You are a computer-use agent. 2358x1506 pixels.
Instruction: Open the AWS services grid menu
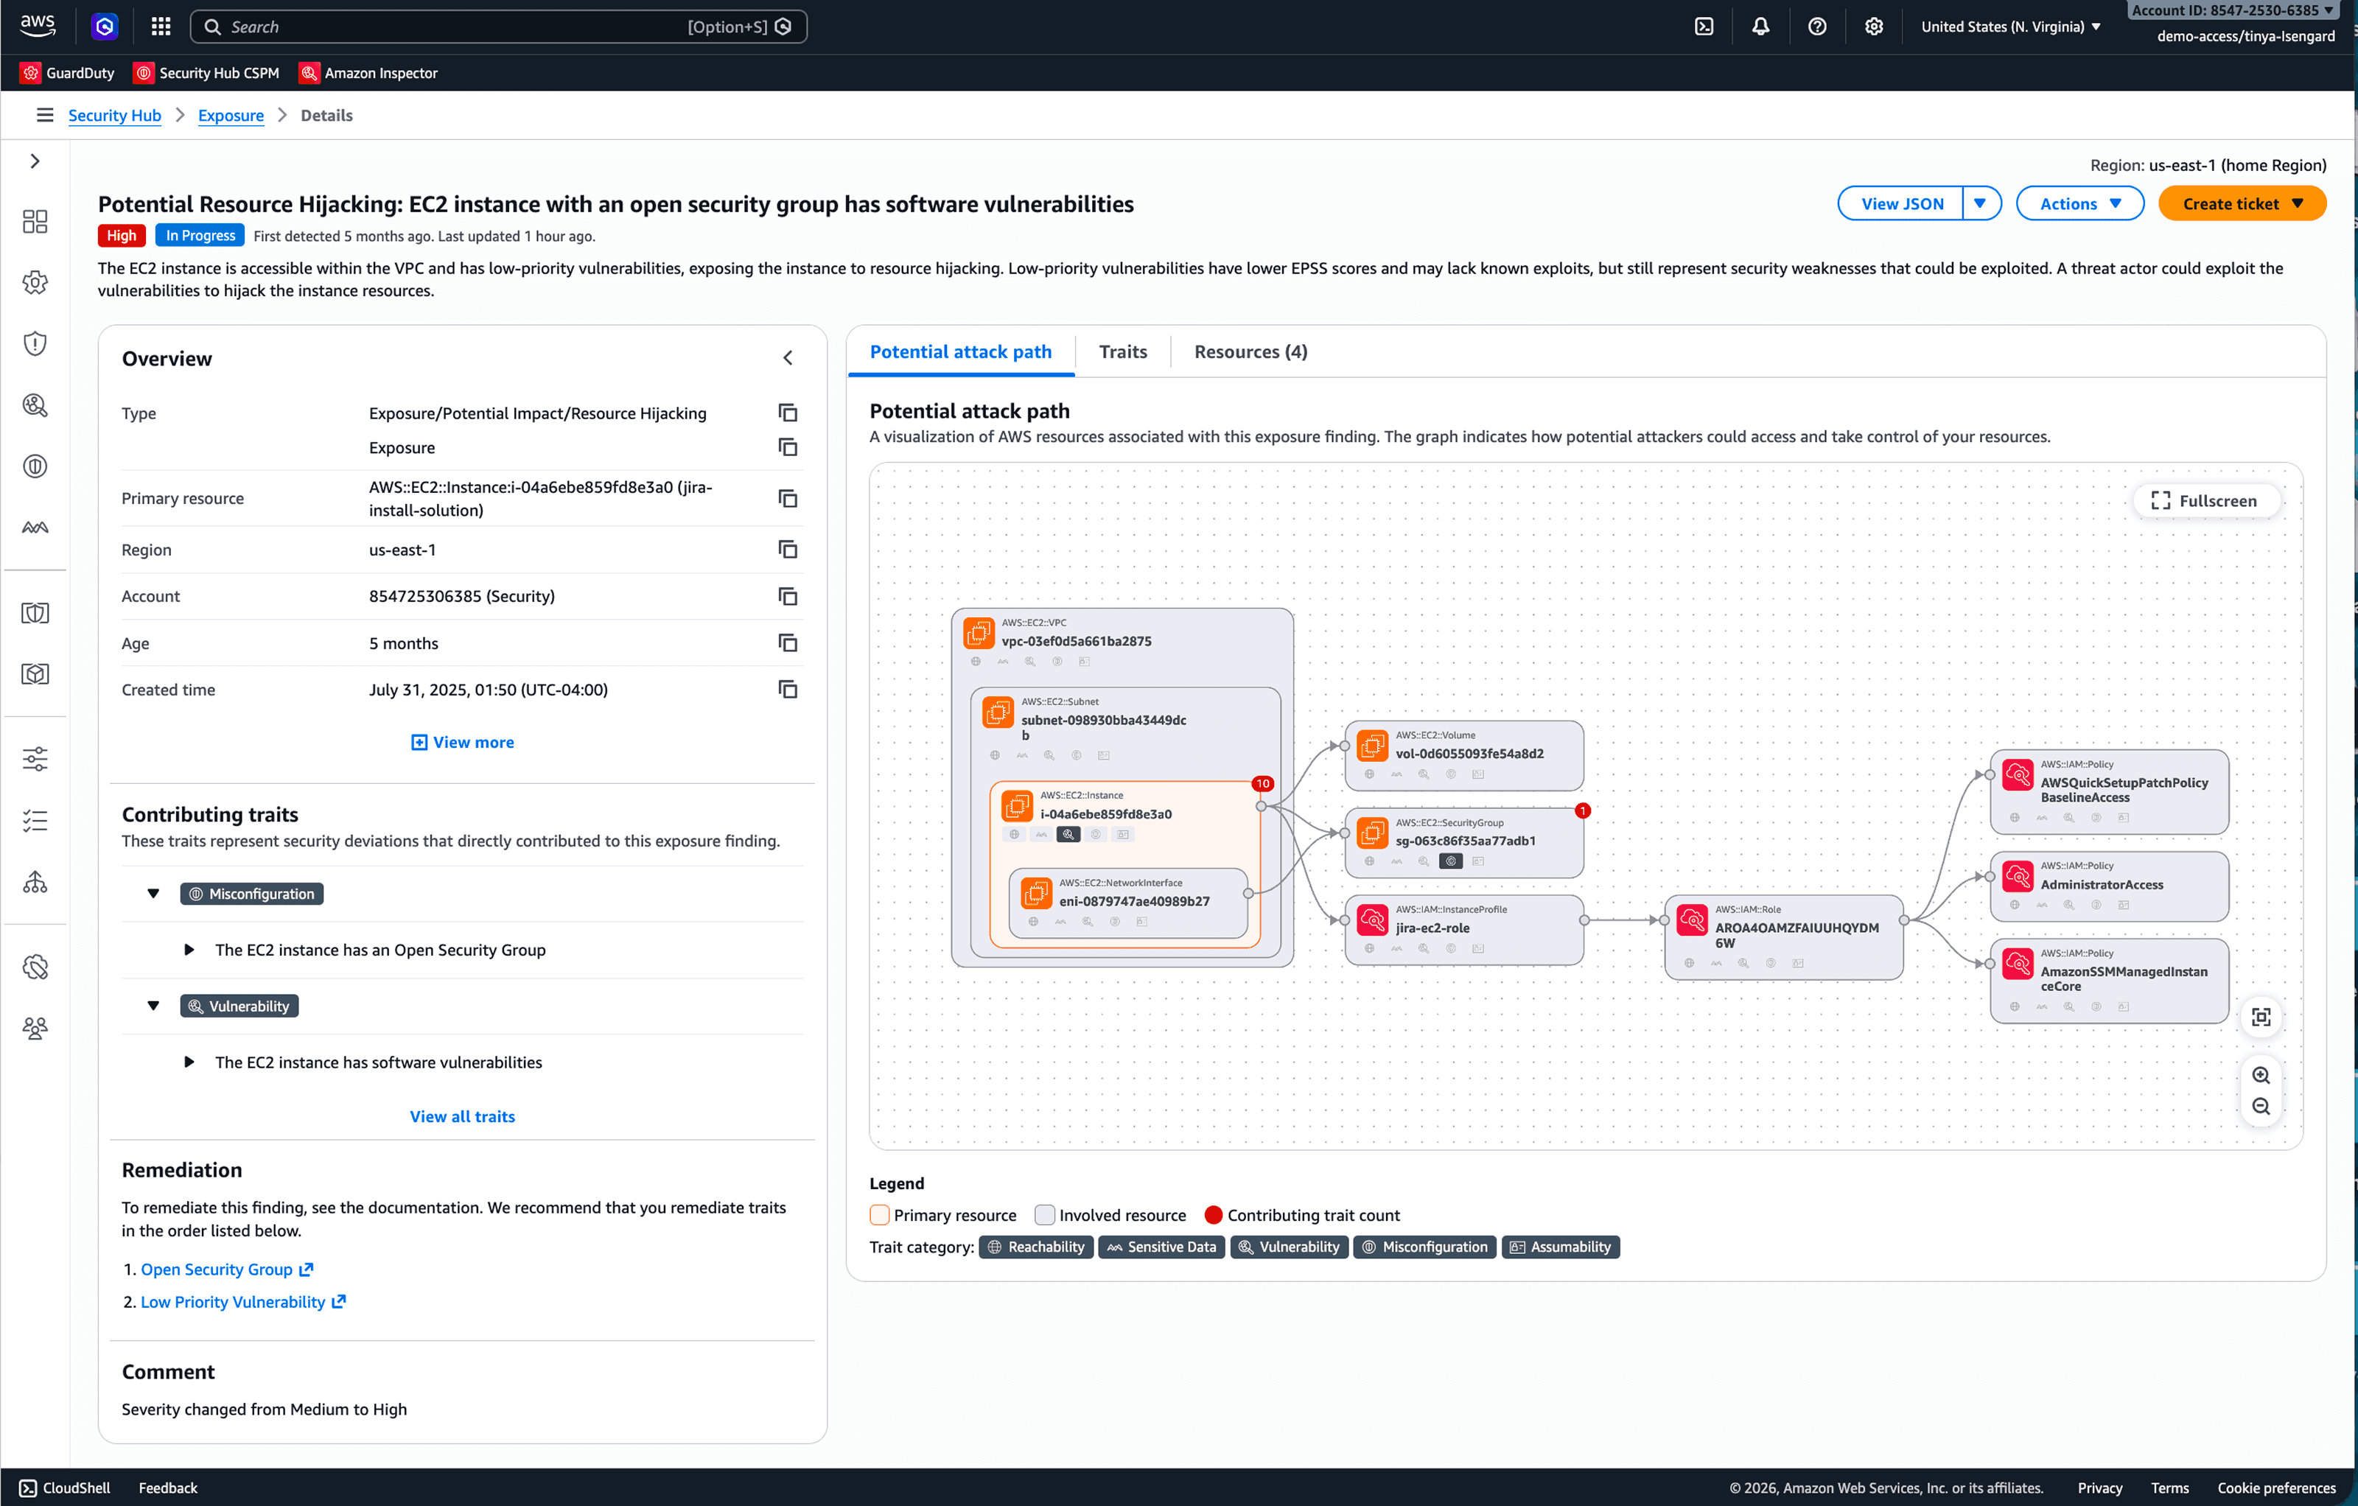pyautogui.click(x=161, y=27)
